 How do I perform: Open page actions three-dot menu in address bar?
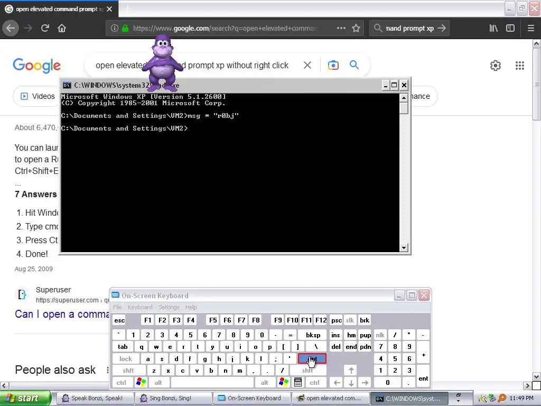(341, 28)
